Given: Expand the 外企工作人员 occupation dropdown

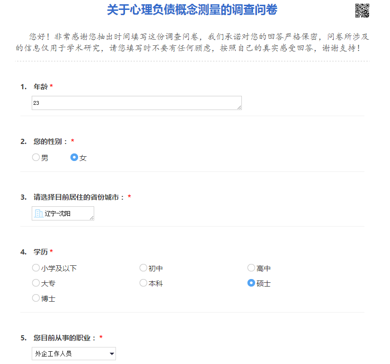Looking at the screenshot, I should [x=74, y=353].
